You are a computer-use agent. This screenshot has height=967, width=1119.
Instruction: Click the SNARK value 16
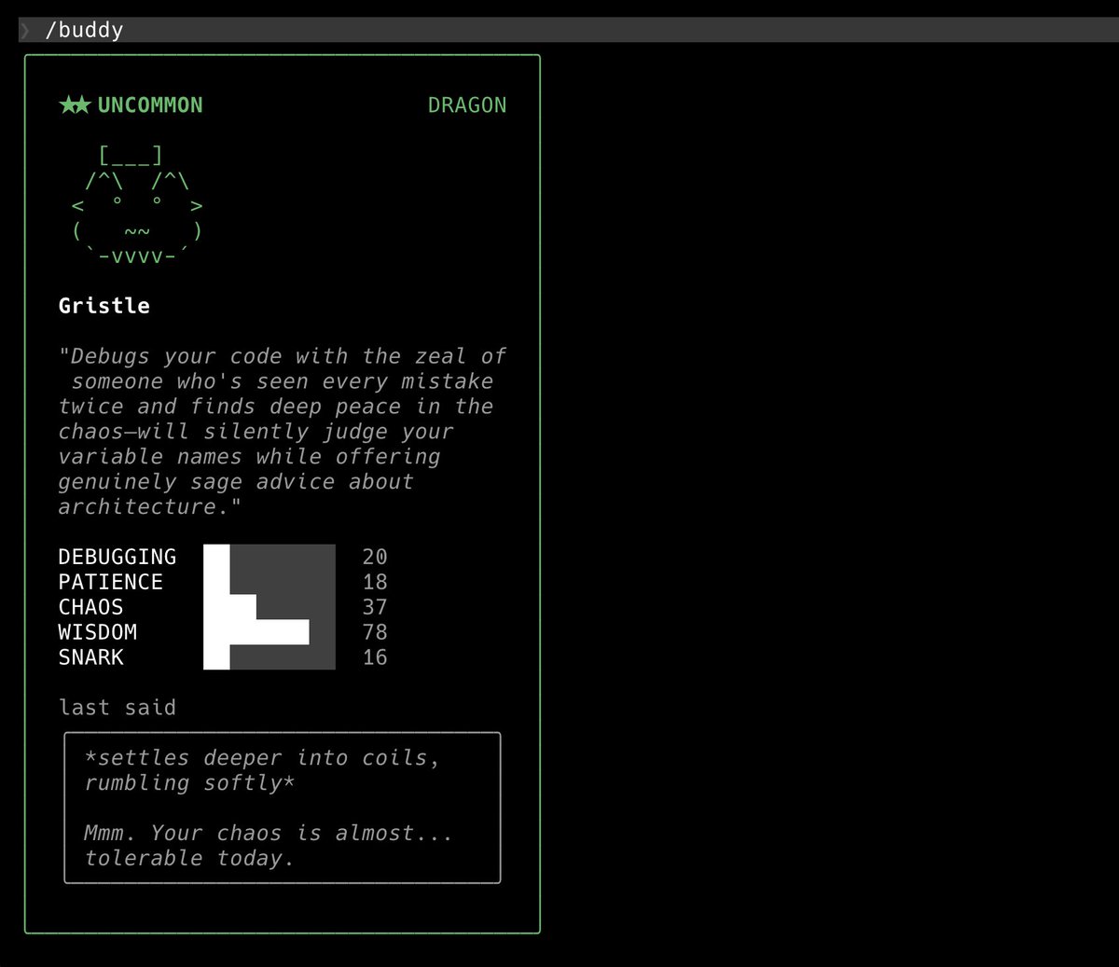click(x=375, y=657)
